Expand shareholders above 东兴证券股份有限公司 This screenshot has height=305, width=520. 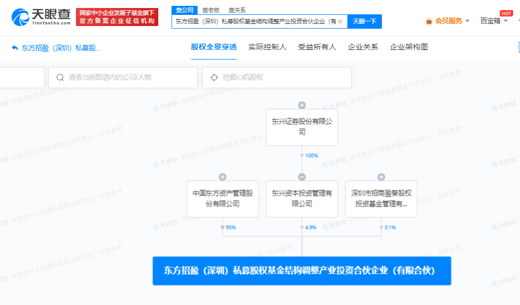tap(302, 105)
